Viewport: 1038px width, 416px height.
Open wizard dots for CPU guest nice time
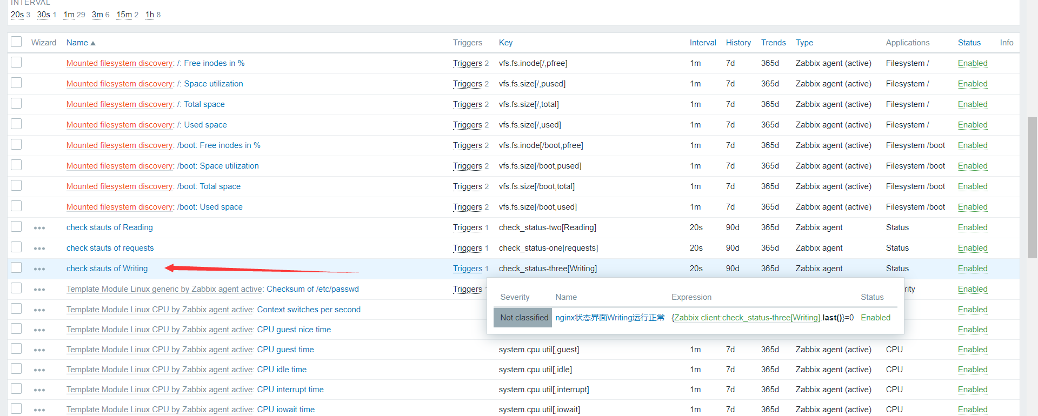pos(39,330)
